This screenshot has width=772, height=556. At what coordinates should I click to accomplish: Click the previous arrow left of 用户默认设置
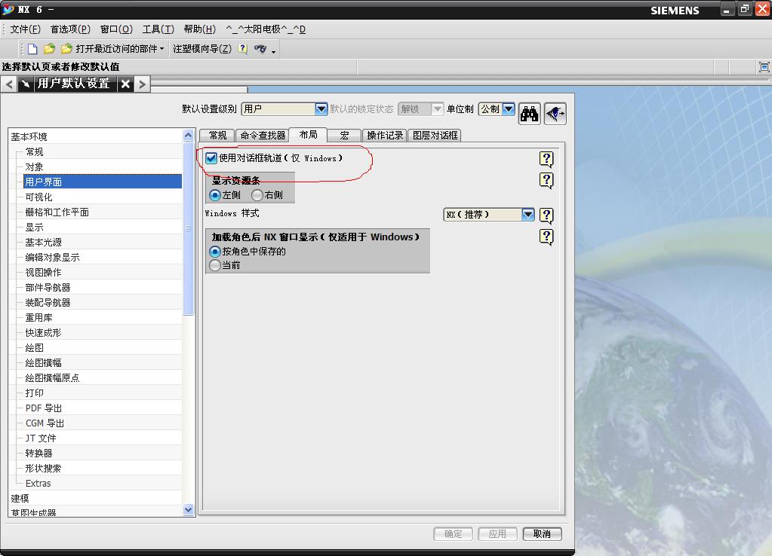(9, 84)
